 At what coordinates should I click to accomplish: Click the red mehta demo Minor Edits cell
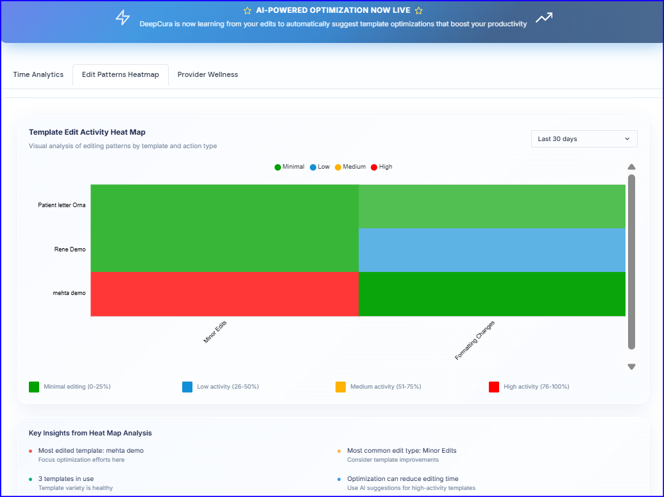225,294
